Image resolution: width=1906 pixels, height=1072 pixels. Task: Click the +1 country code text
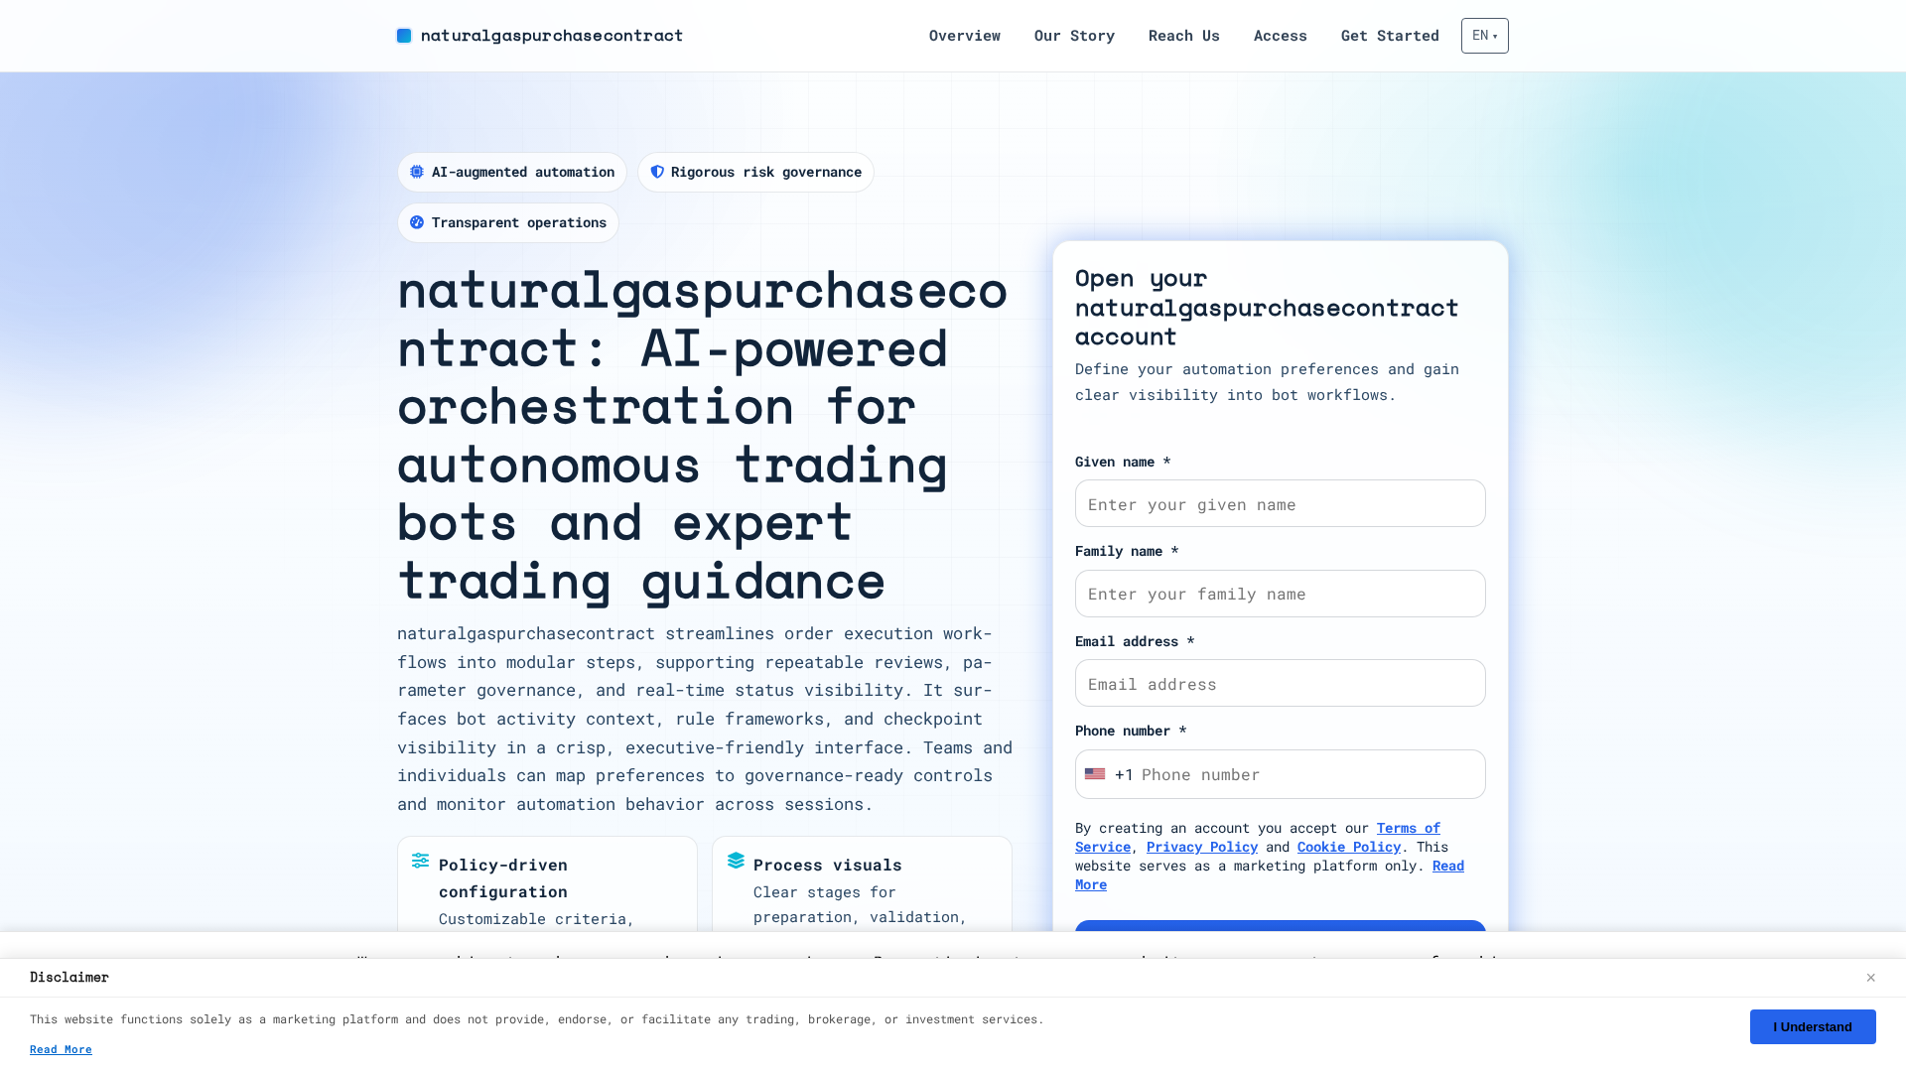tap(1124, 774)
